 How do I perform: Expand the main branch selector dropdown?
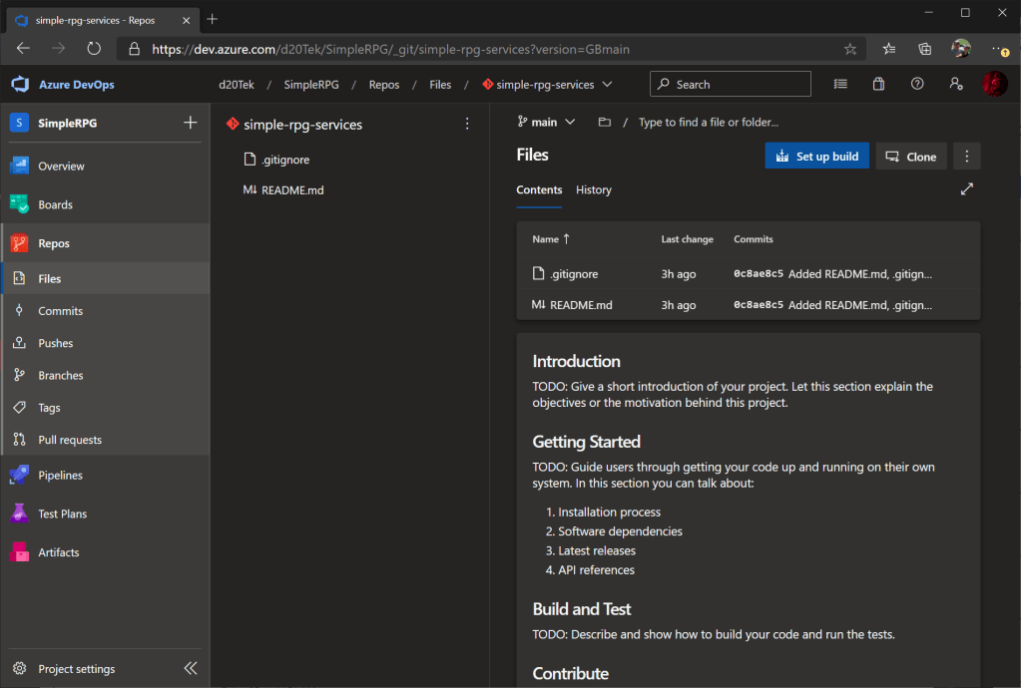[547, 122]
